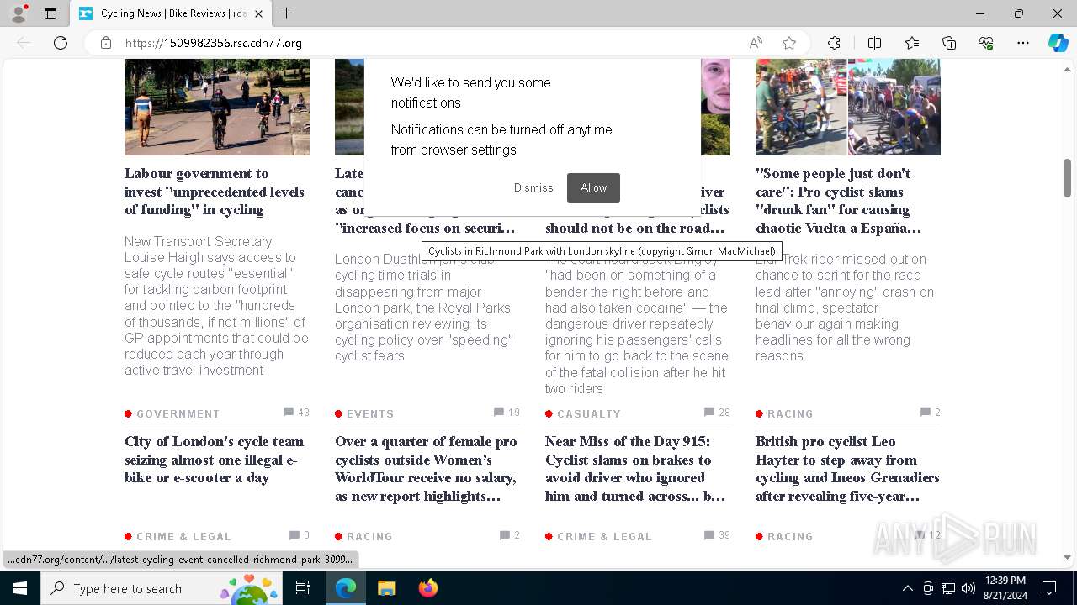1077x605 pixels.
Task: Open a new tab with plus button
Action: pos(286,13)
